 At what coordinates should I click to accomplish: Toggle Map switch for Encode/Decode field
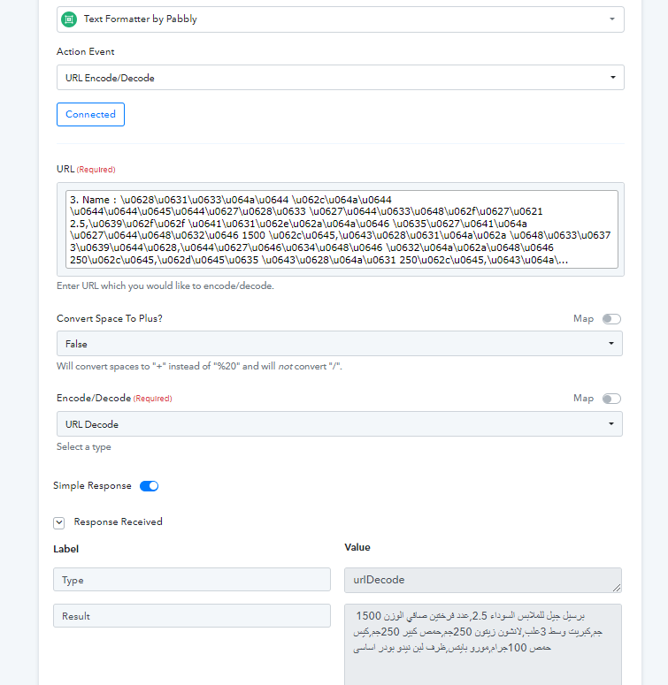tap(611, 399)
